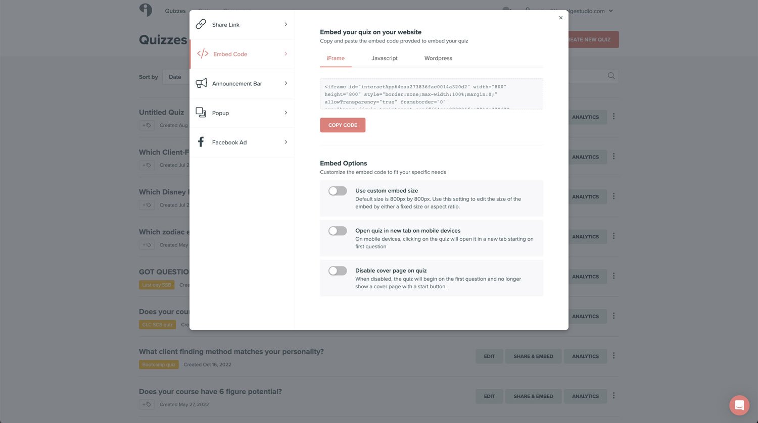
Task: Expand the Facebook Ad chevron arrow
Action: pyautogui.click(x=286, y=142)
